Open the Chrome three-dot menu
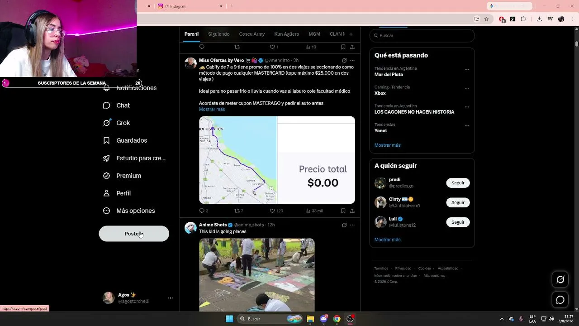579x326 pixels. coord(571,19)
